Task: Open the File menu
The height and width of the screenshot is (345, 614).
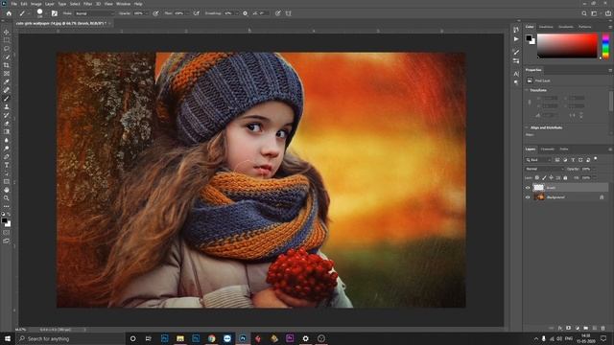Action: [14, 4]
